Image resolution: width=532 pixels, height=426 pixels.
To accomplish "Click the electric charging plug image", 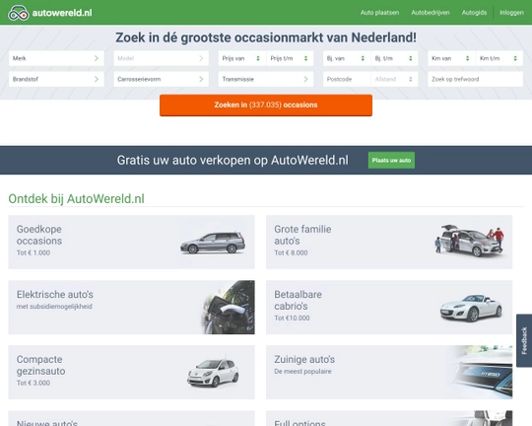I will pos(229,307).
